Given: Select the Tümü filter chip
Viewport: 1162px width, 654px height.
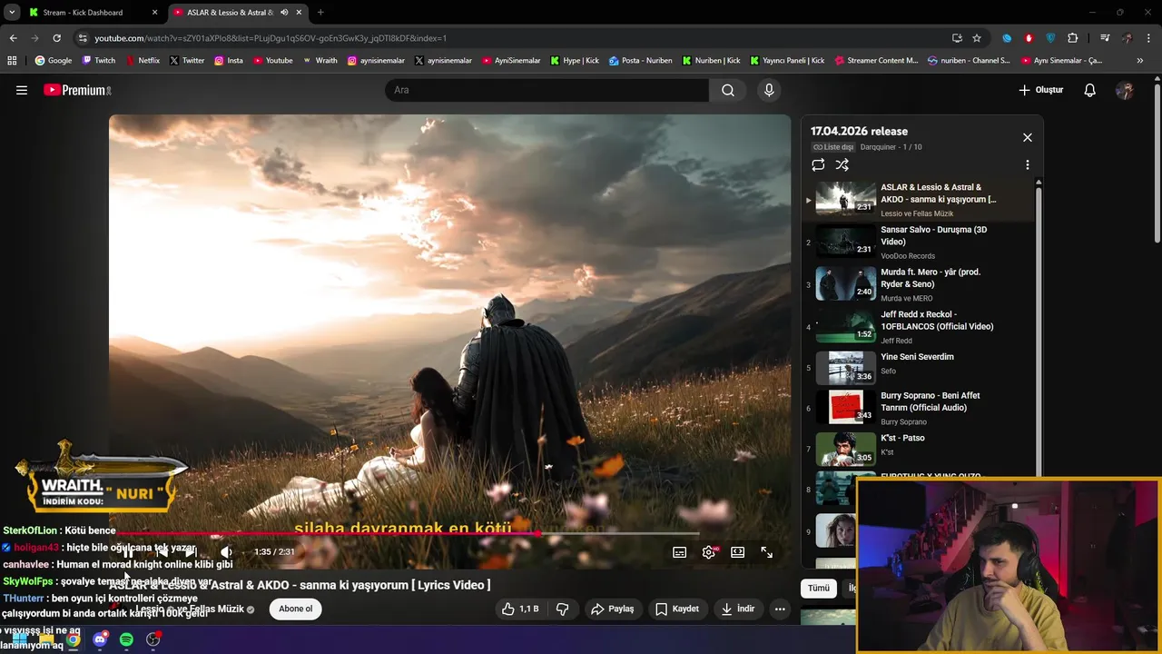Looking at the screenshot, I should click(x=819, y=588).
